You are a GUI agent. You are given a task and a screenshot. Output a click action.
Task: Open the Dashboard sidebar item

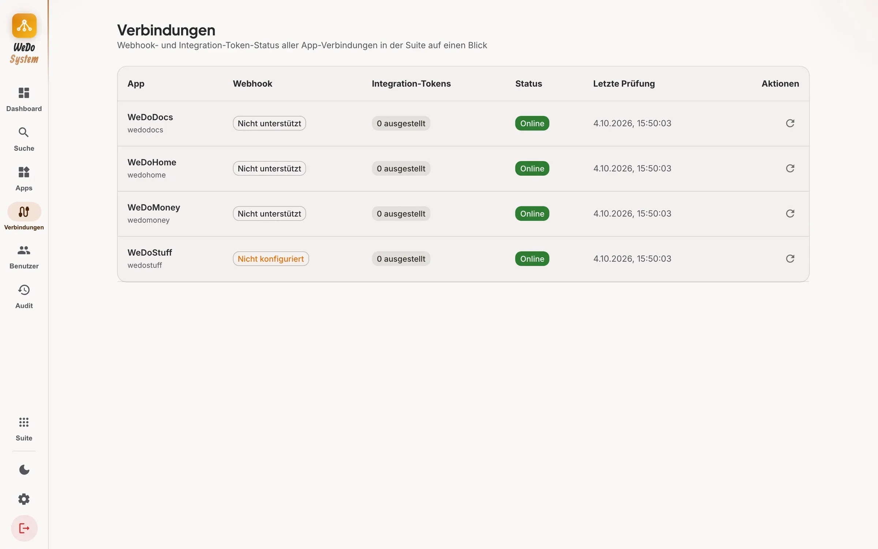coord(24,100)
